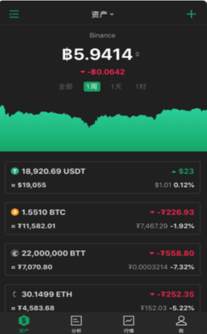This screenshot has height=334, width=207.
Task: Open the 22,000,000 BTT asset card
Action: (103, 260)
